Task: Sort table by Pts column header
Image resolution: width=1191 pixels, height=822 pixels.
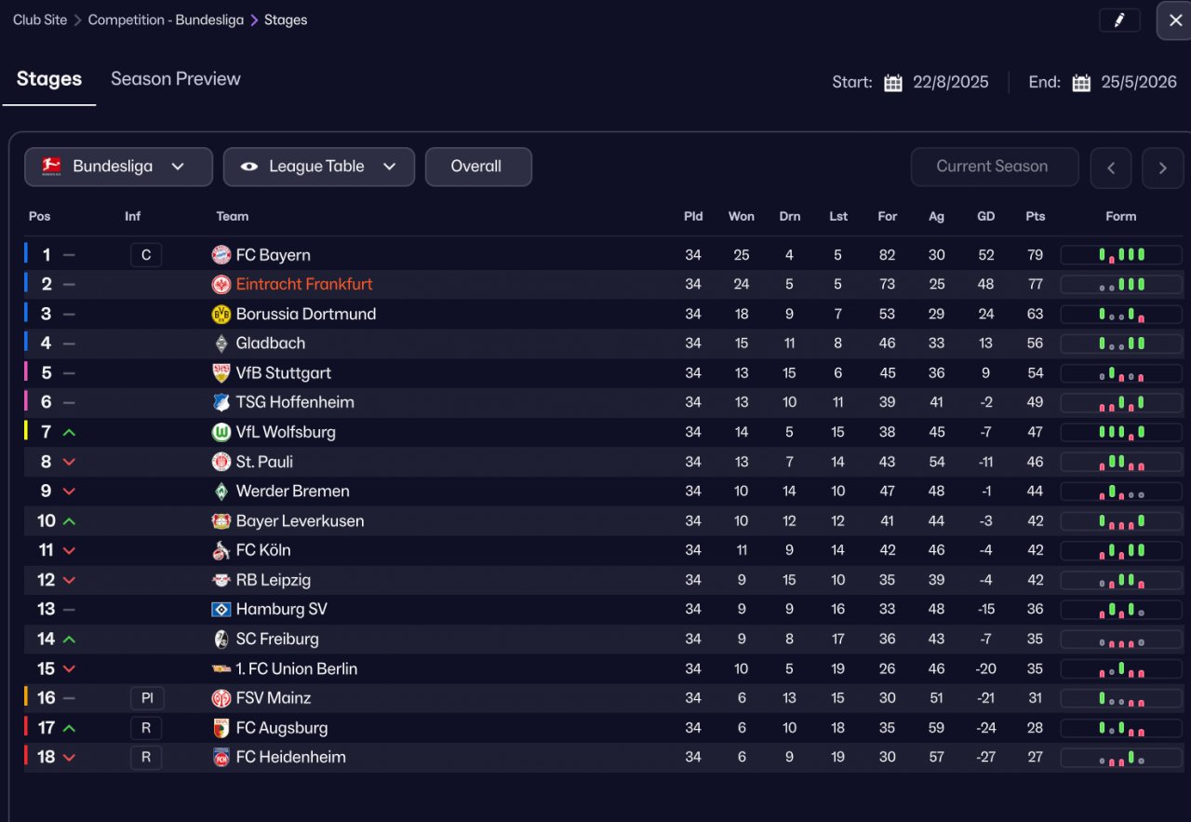Action: (1036, 216)
